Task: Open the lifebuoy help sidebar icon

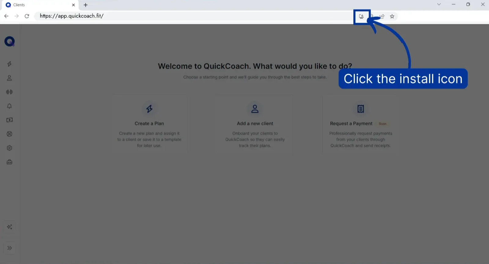Action: [x=9, y=134]
